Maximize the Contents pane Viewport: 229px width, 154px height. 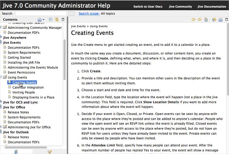pyautogui.click(x=63, y=19)
